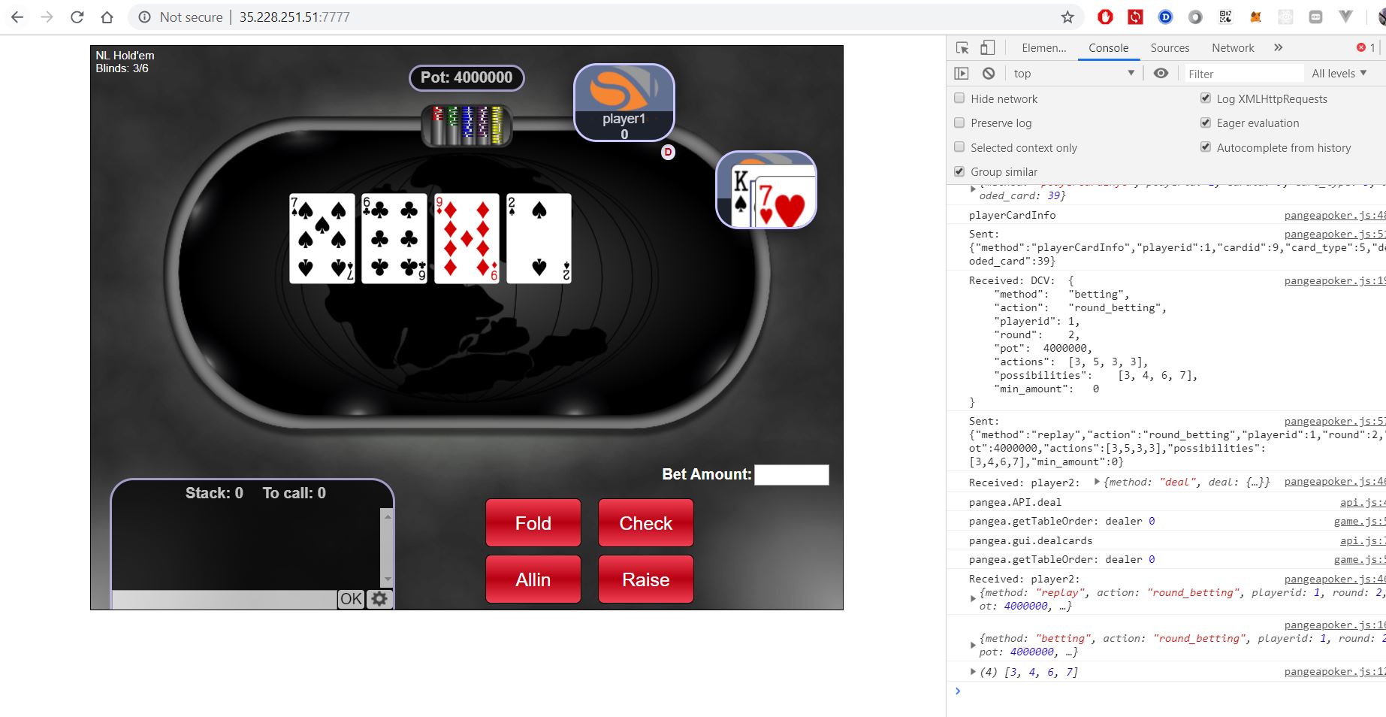Open the api.js link beside pangea.API.deal
The height and width of the screenshot is (717, 1386).
(x=1363, y=502)
